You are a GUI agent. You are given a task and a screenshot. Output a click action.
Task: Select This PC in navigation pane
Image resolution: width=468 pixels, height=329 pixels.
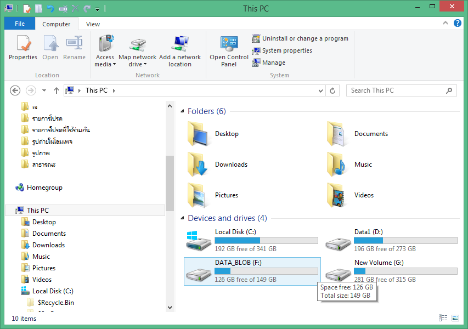click(x=85, y=210)
